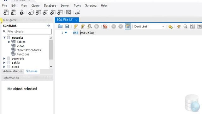Toggle invisible characters display
The image size is (202, 114).
pyautogui.click(x=192, y=26)
